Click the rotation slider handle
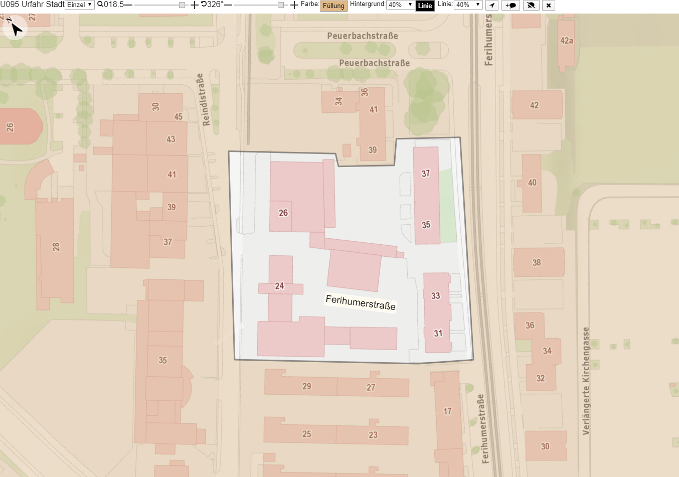This screenshot has height=477, width=679. tap(281, 5)
